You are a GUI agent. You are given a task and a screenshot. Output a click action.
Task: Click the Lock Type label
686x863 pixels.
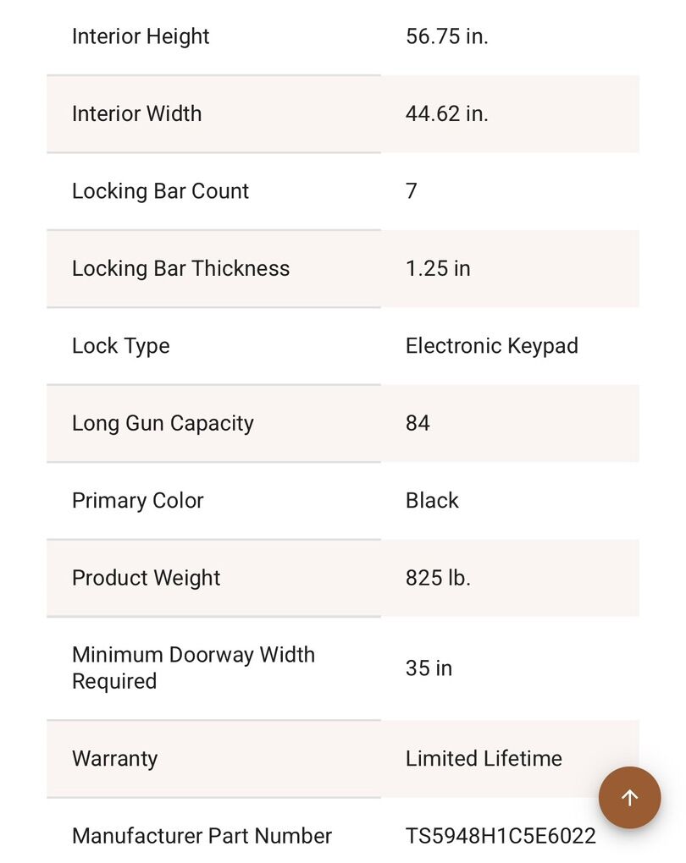click(x=120, y=346)
